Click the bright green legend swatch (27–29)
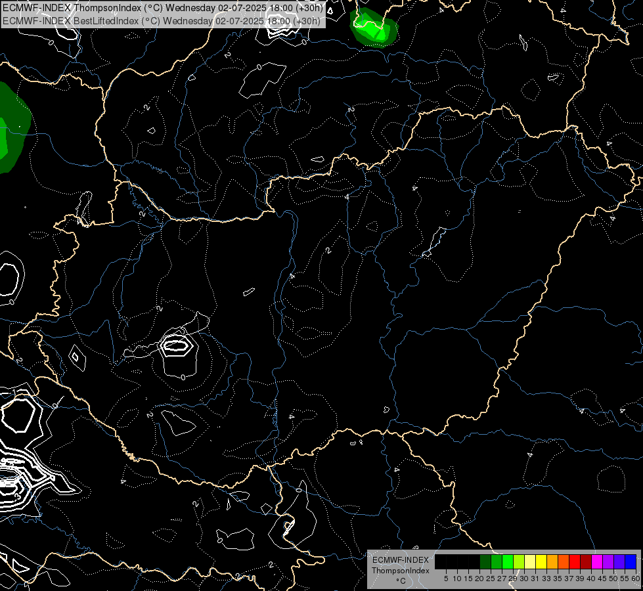This screenshot has width=643, height=591. [x=508, y=561]
